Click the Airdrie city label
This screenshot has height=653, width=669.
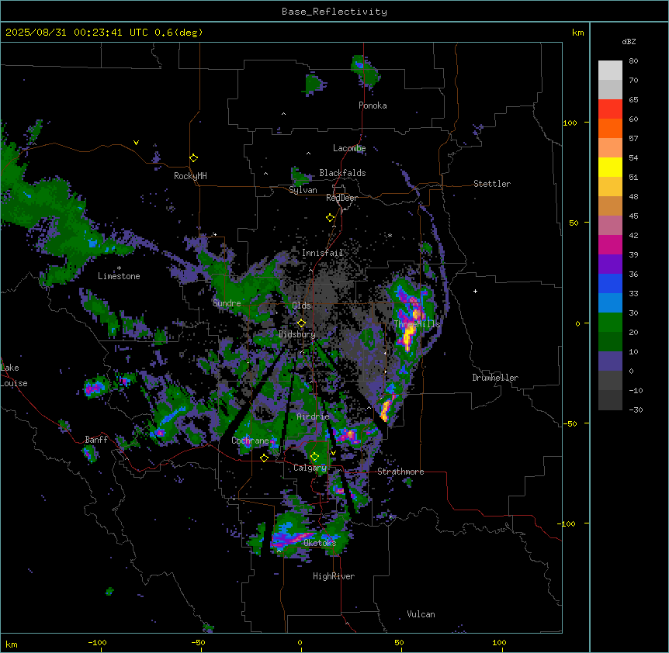pos(313,416)
